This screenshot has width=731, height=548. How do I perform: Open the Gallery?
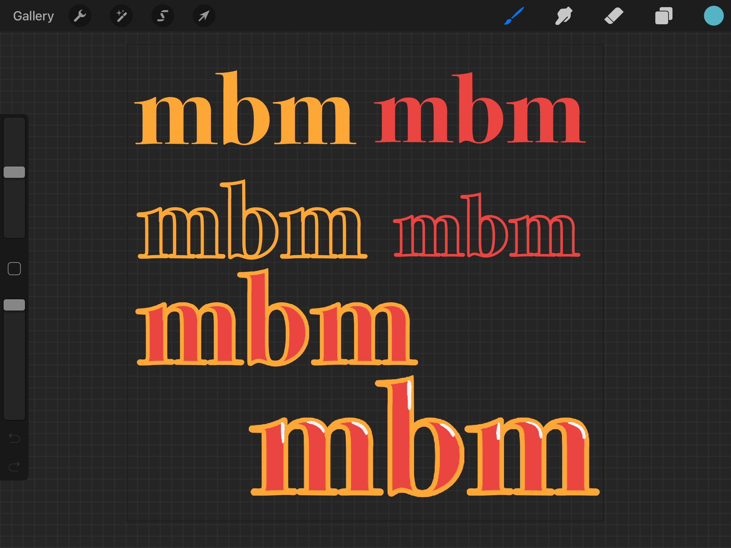point(34,16)
